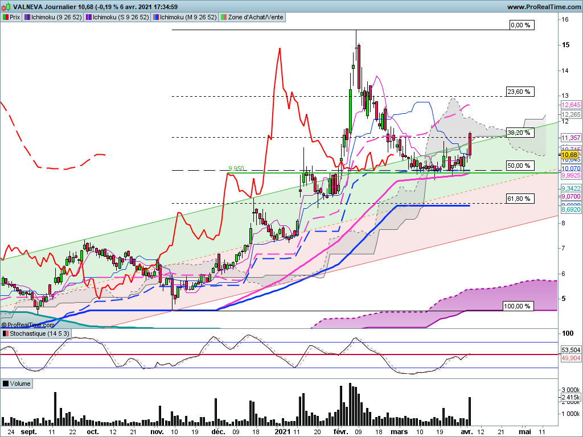Click the 1 000k volume axis label
Screen dimensions: 583x437
pos(570,414)
